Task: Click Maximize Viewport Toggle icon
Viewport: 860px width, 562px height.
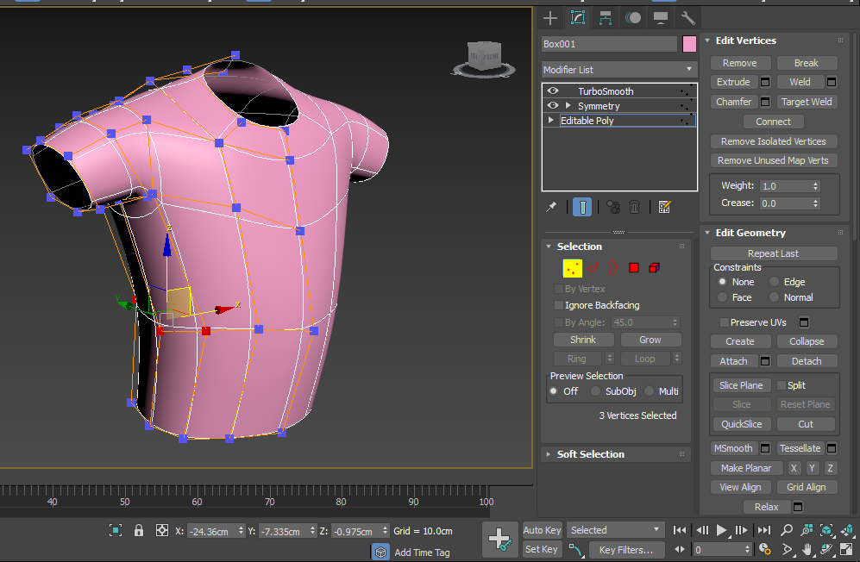Action: tap(846, 549)
